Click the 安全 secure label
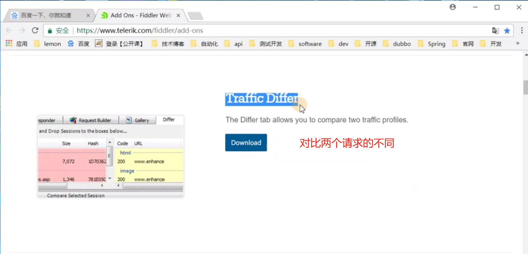The width and height of the screenshot is (528, 254). pyautogui.click(x=62, y=31)
